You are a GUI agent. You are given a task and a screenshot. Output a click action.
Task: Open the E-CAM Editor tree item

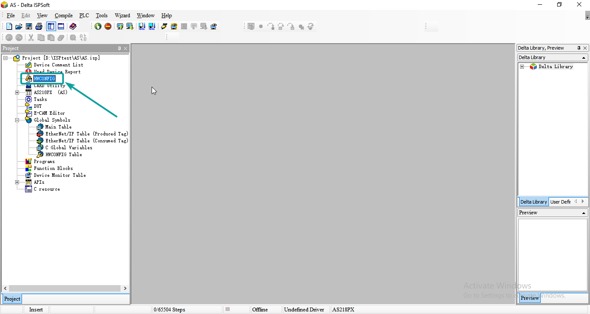point(49,113)
